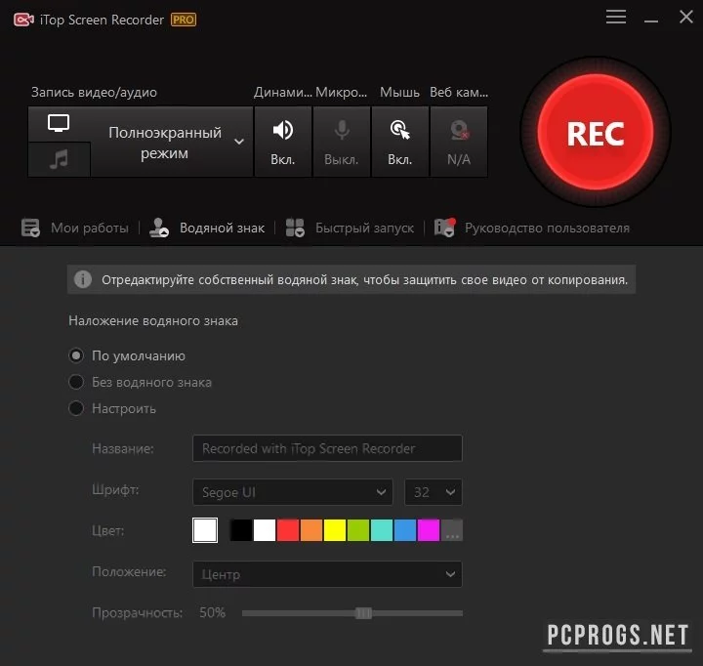Viewport: 703px width, 666px height.
Task: Minimize the iTop Screen Recorder window
Action: pos(651,21)
